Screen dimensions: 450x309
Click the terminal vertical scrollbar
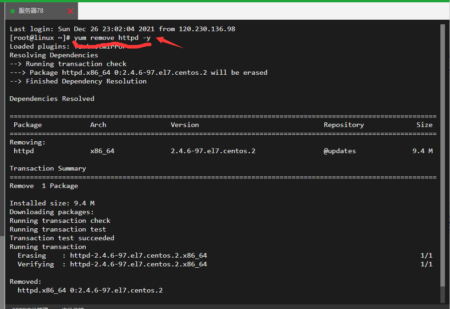442,155
